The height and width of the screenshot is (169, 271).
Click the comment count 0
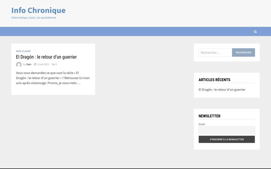point(56,64)
